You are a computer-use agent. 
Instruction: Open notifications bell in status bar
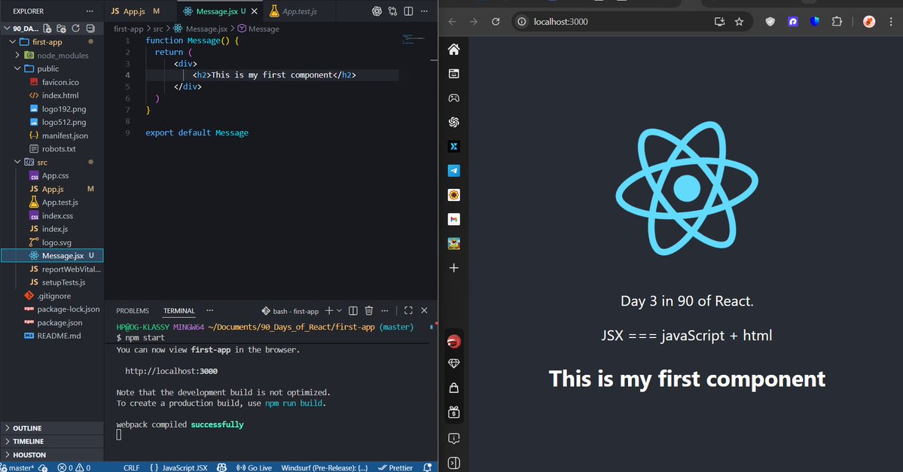[427, 467]
